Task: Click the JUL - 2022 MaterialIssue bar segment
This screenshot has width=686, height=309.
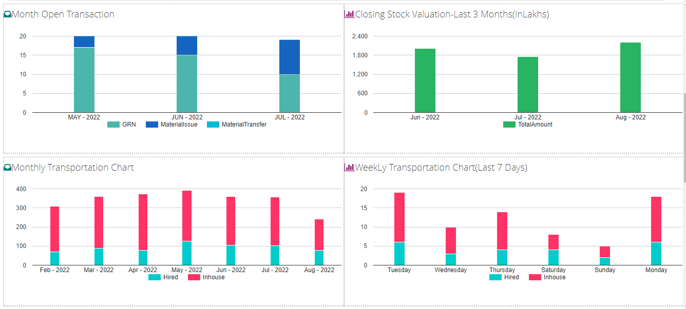Action: coord(290,57)
